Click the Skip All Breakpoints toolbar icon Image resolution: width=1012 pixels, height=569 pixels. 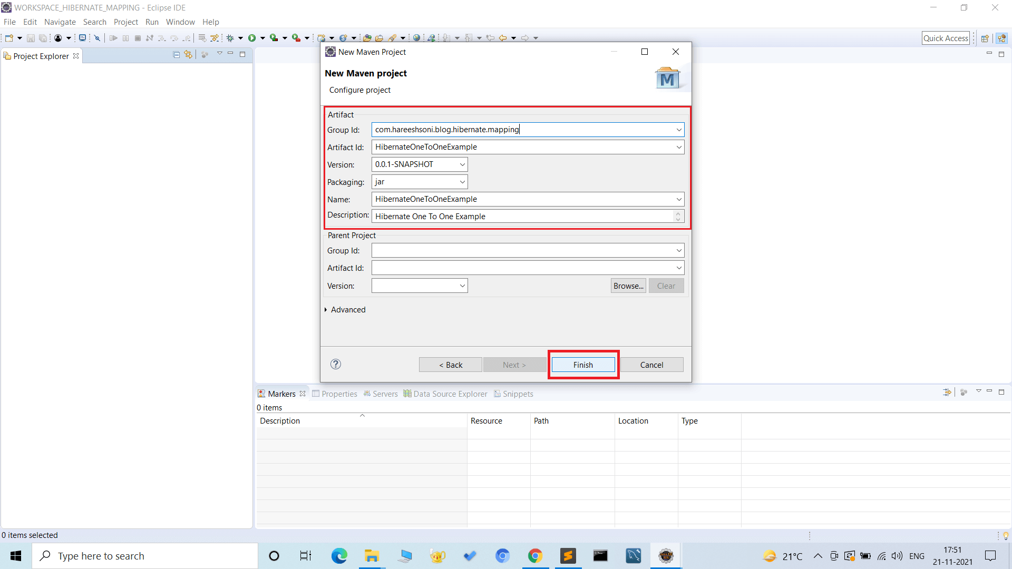97,37
